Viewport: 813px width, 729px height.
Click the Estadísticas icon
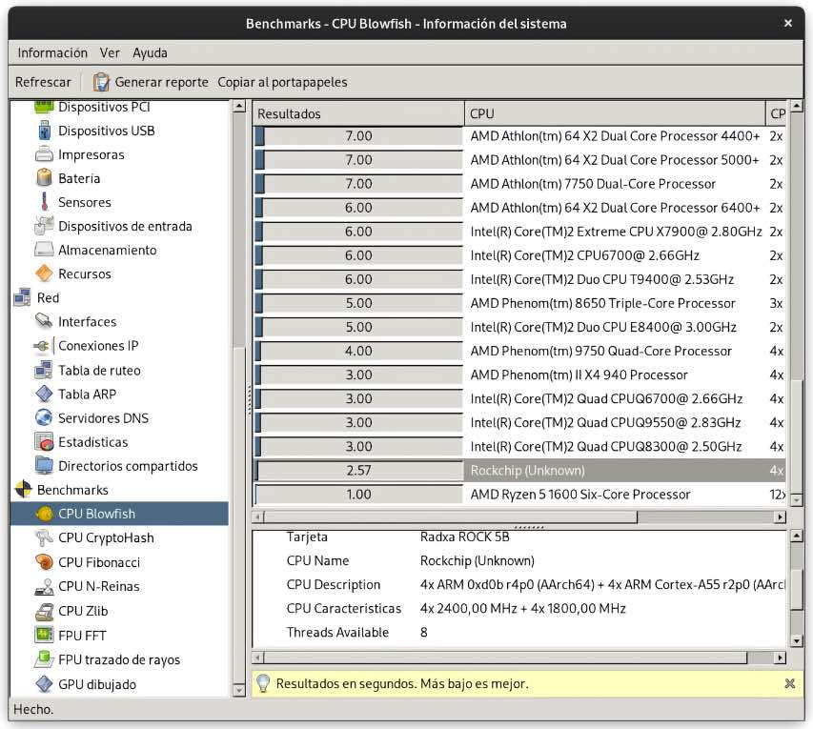pos(44,442)
